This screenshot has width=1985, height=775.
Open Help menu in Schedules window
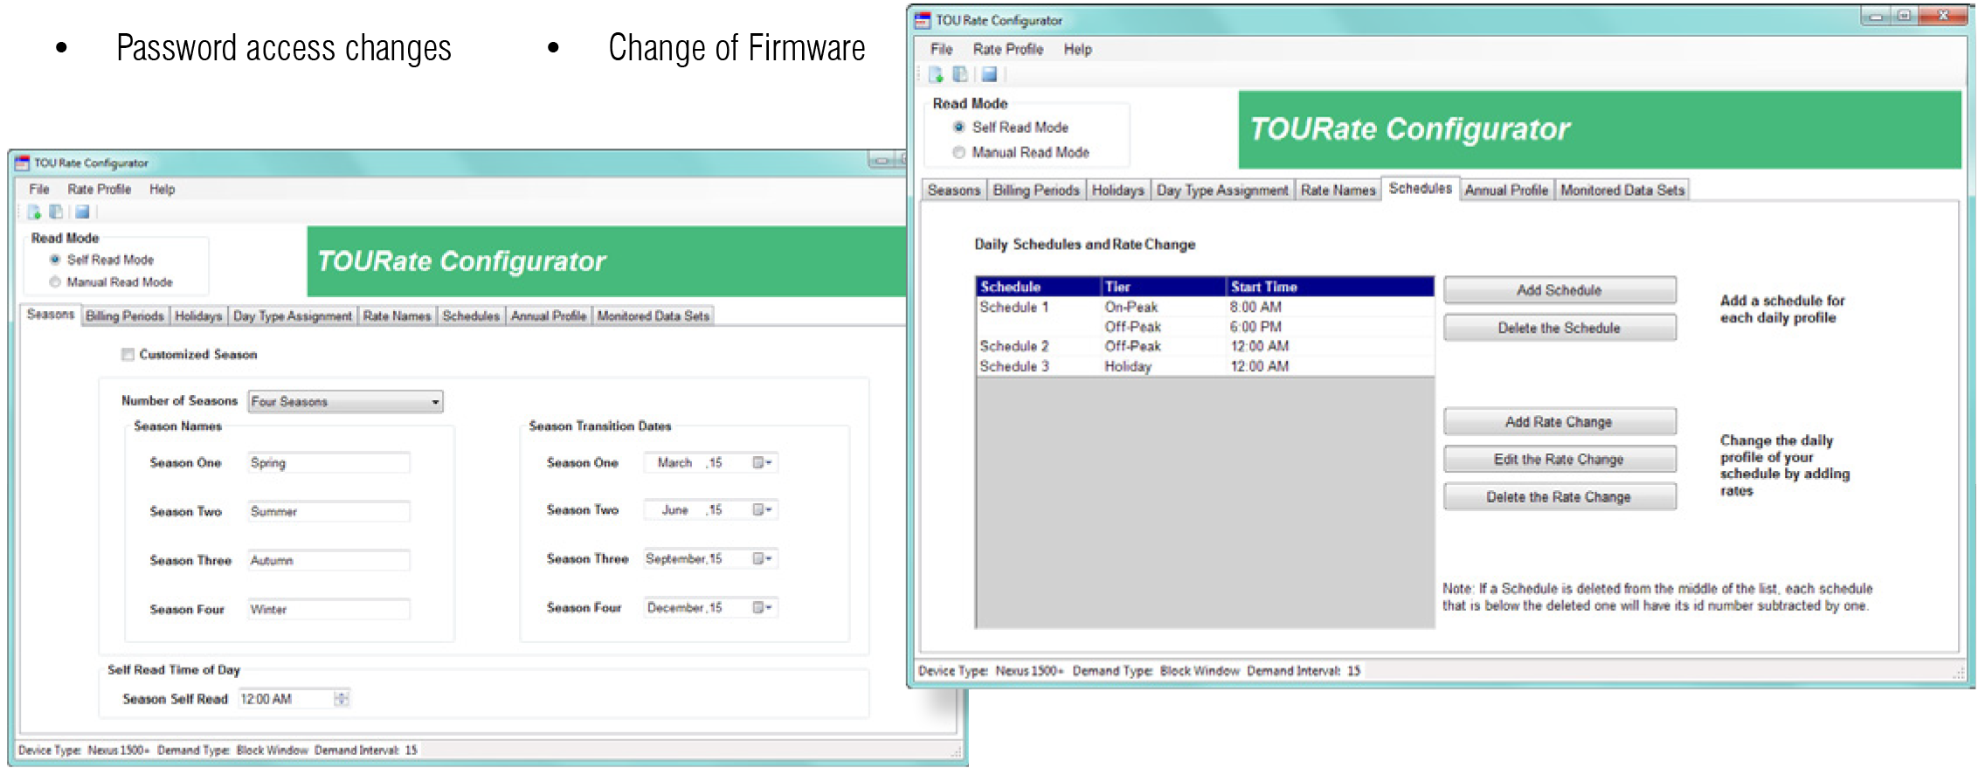[x=1077, y=49]
